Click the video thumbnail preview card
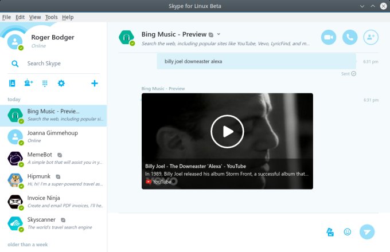 [227, 141]
